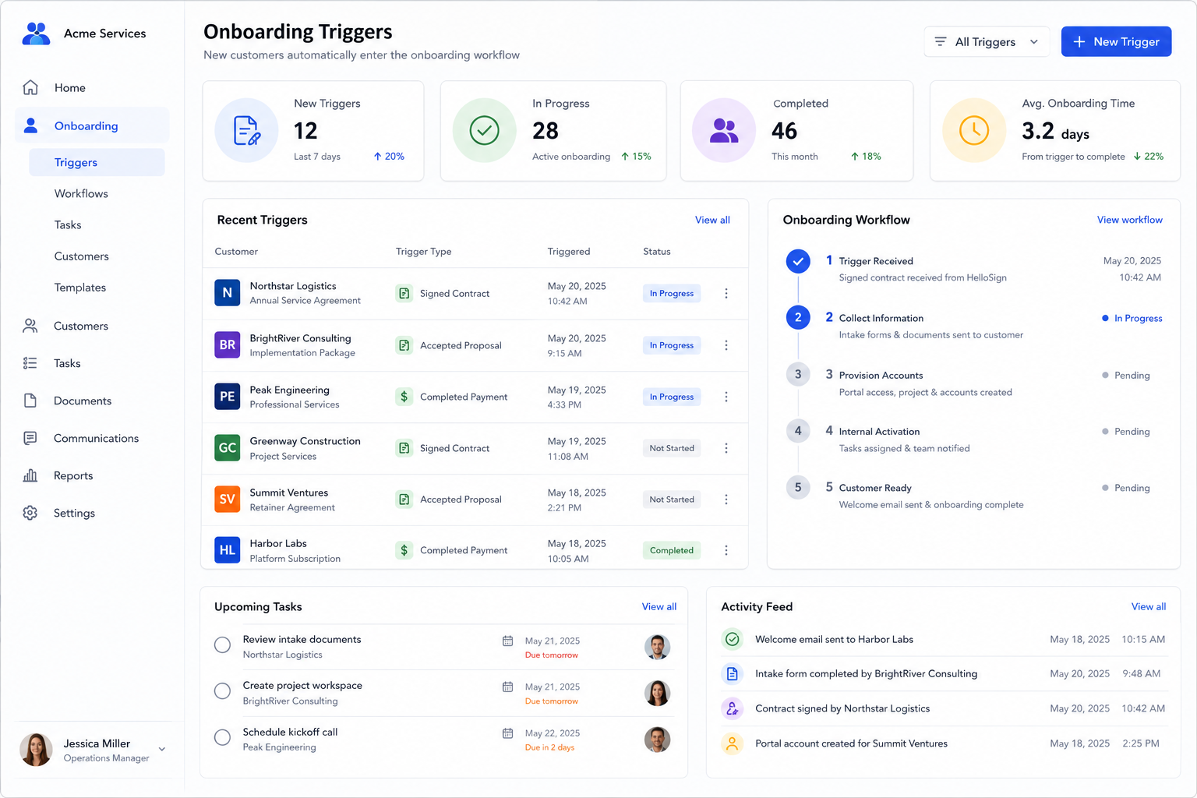Click the Triggered column header
Screen dimensions: 1197x798
click(x=569, y=251)
